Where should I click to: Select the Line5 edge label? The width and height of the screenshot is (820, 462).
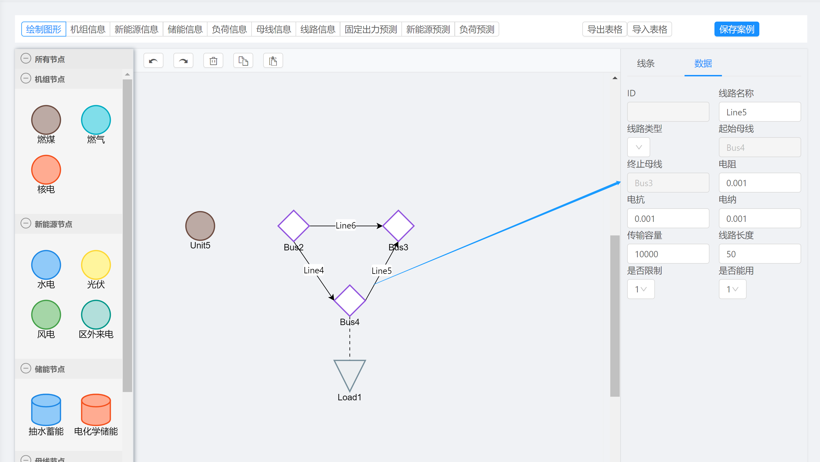[x=381, y=271]
